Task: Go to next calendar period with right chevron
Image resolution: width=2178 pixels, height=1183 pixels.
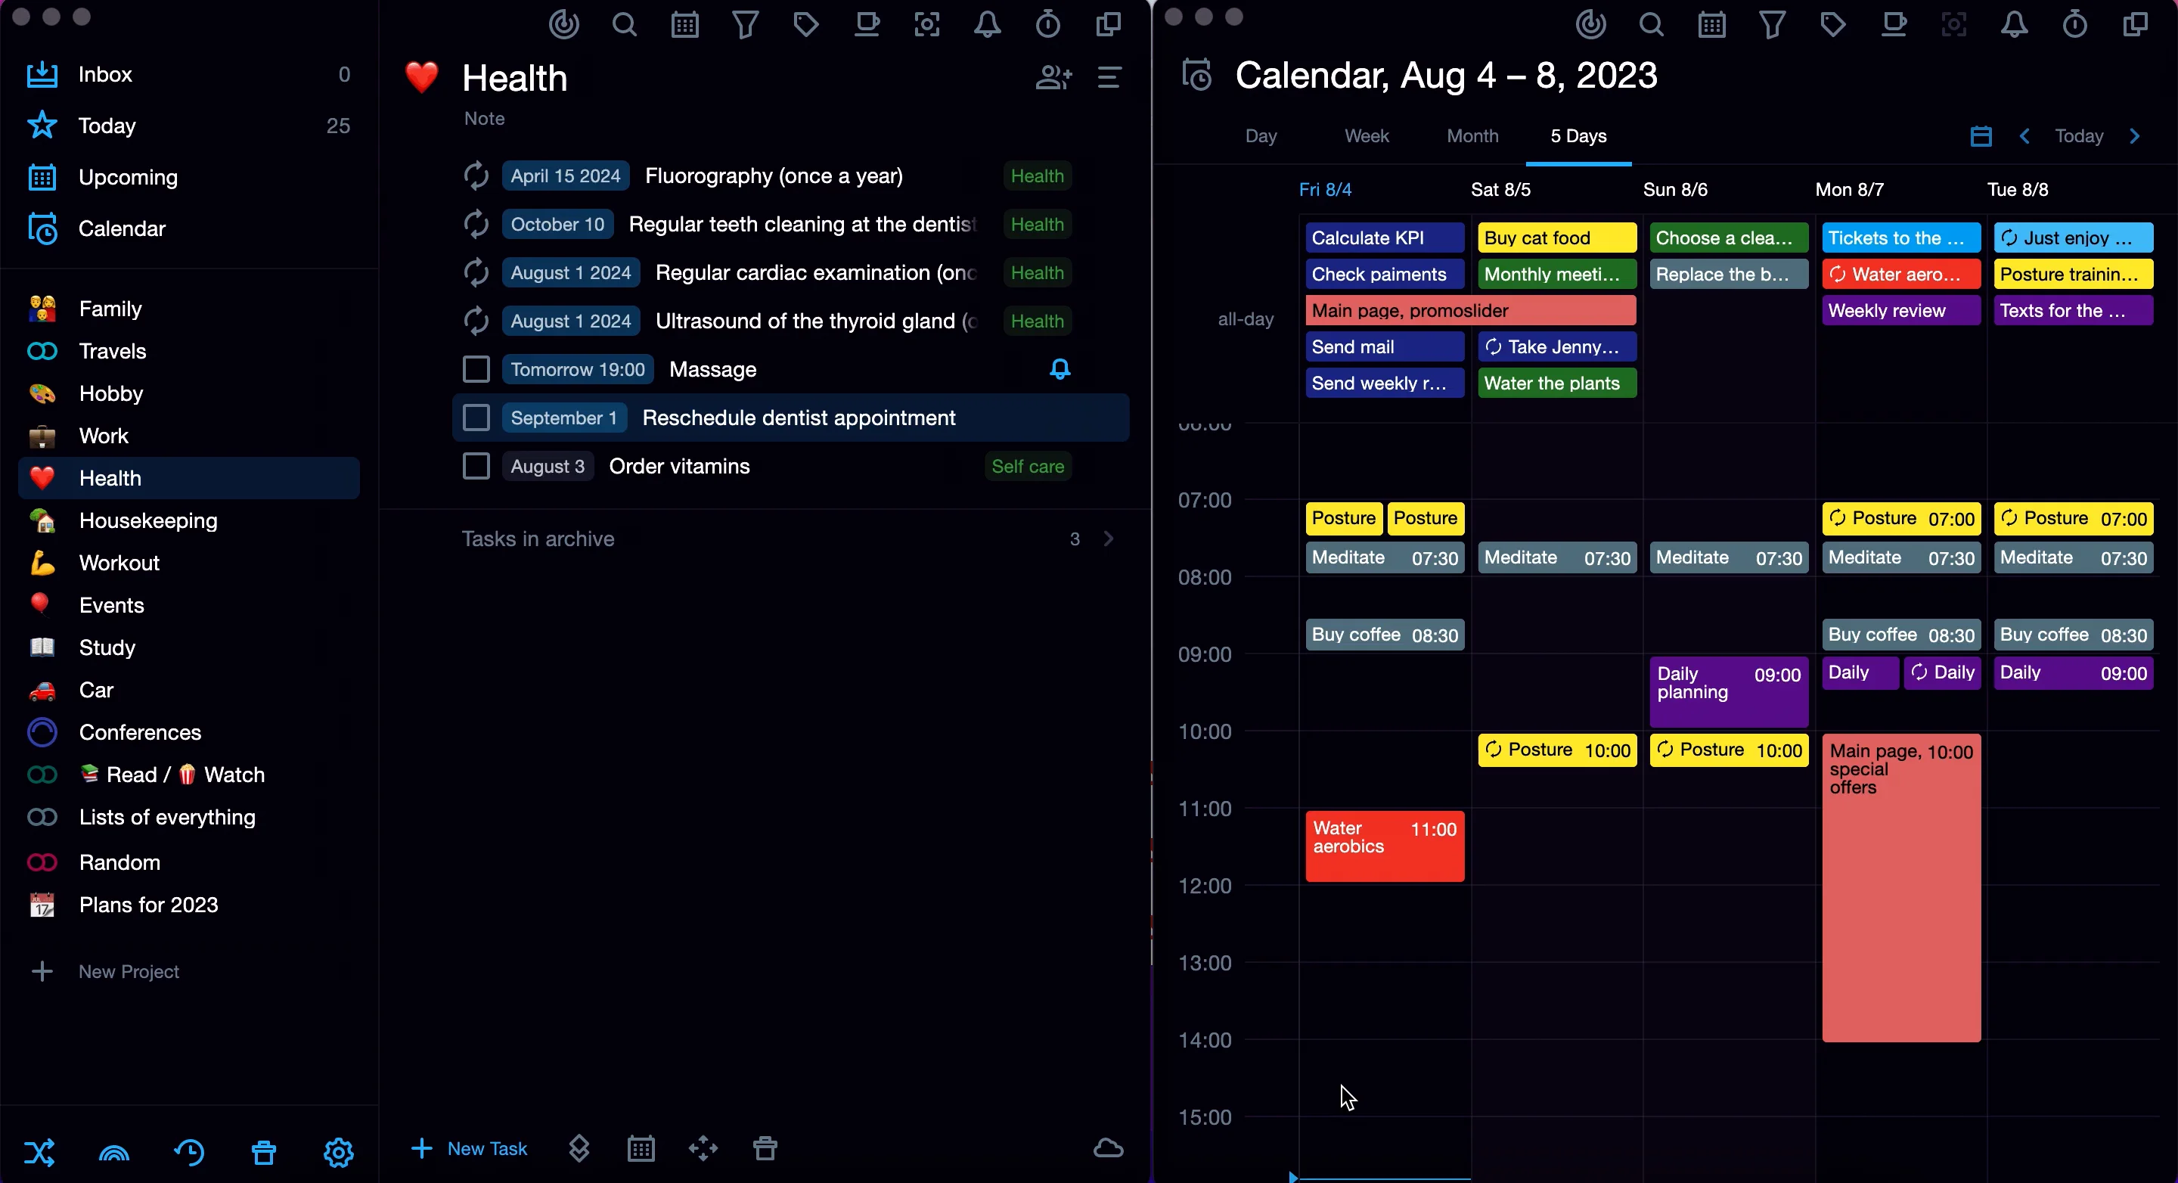Action: tap(2134, 136)
